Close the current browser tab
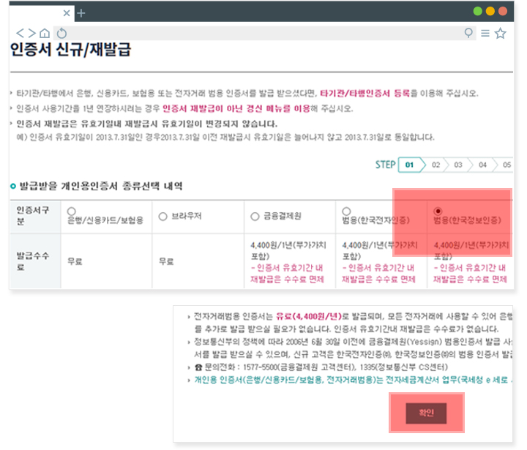Viewport: 527px width, 450px height. pos(68,13)
